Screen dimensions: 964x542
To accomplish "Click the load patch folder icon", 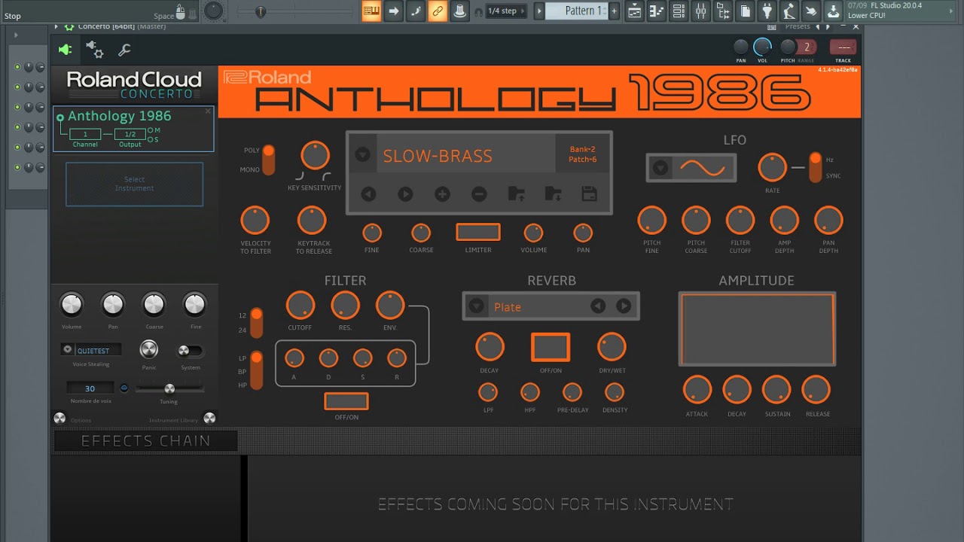I will tap(516, 194).
